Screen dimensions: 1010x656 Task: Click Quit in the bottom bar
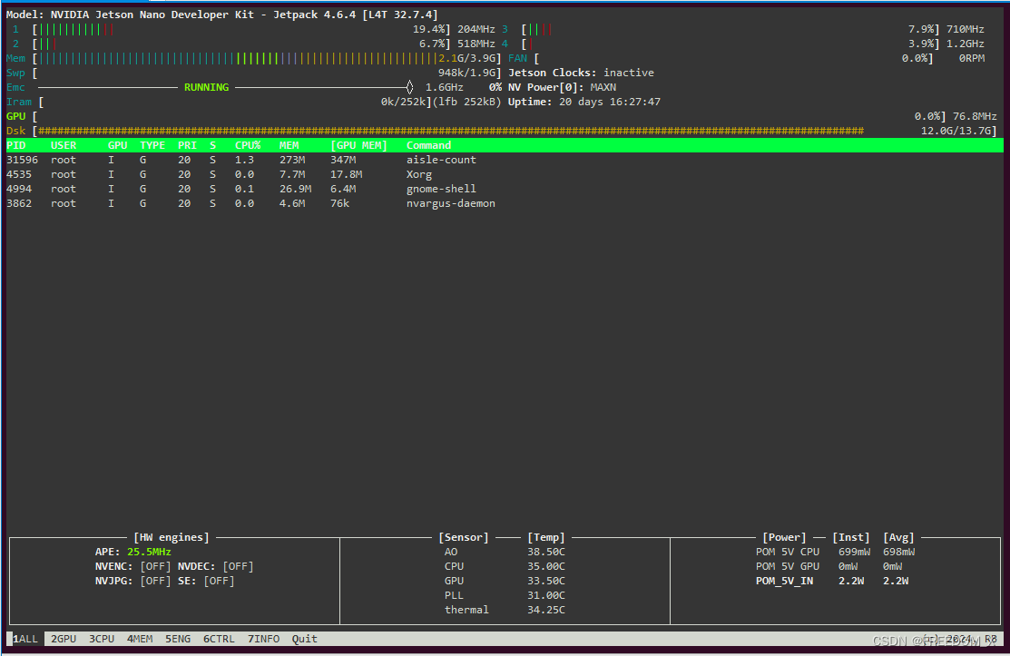[304, 639]
